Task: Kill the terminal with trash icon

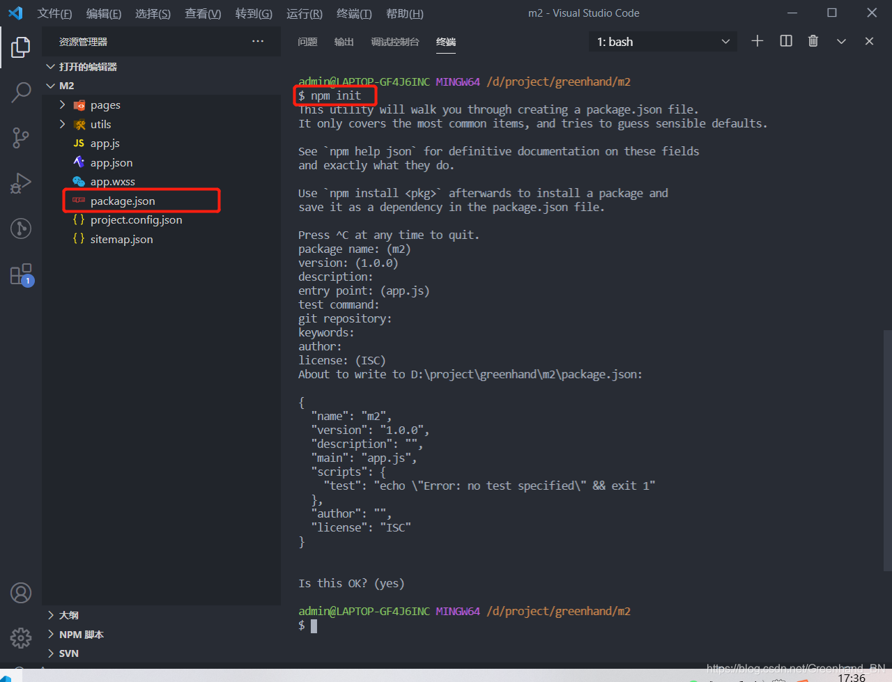Action: click(x=813, y=41)
